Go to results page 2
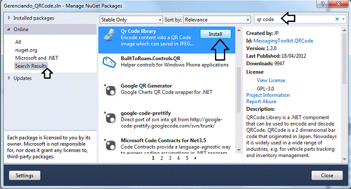 click(162, 158)
